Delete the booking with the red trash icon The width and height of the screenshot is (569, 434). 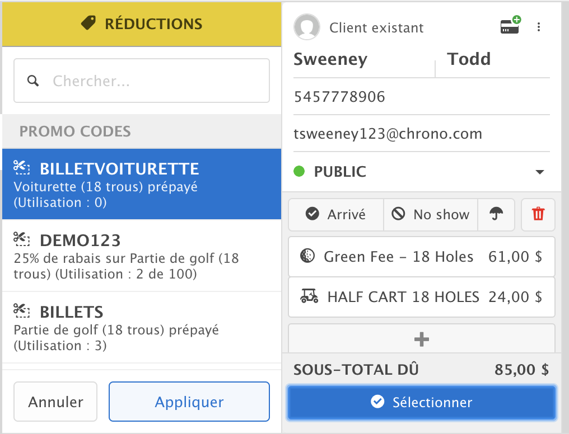coord(538,214)
